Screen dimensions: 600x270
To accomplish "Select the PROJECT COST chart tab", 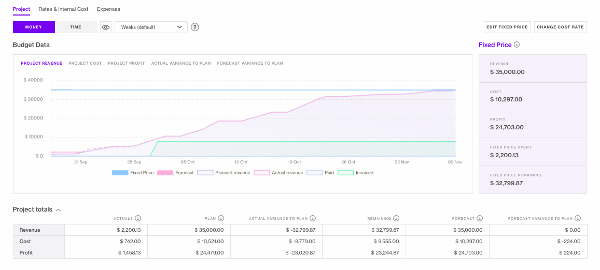I will click(85, 64).
